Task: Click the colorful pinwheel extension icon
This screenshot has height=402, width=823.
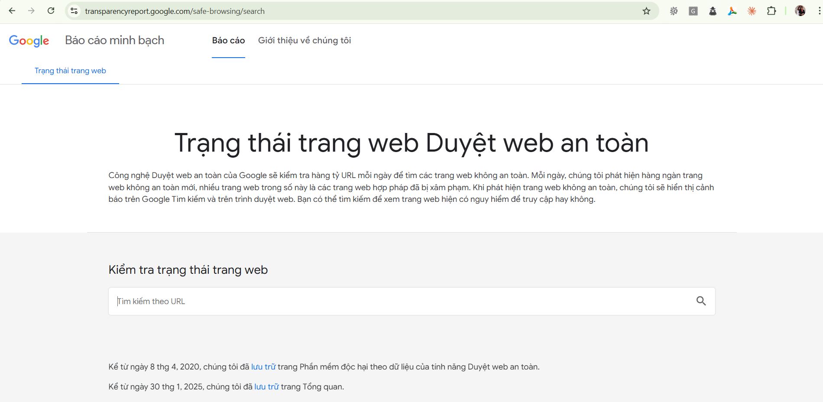Action: (732, 11)
